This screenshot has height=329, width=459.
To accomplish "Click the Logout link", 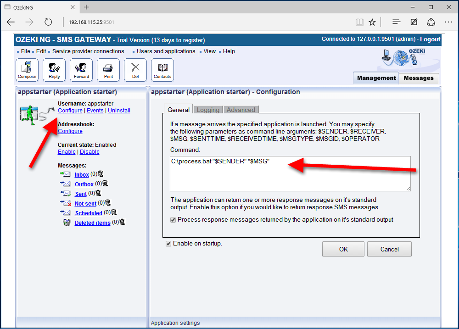I will click(x=430, y=39).
